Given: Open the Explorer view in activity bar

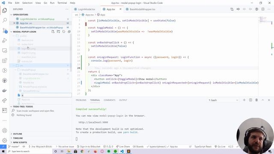Looking at the screenshot, I should click(5, 10).
